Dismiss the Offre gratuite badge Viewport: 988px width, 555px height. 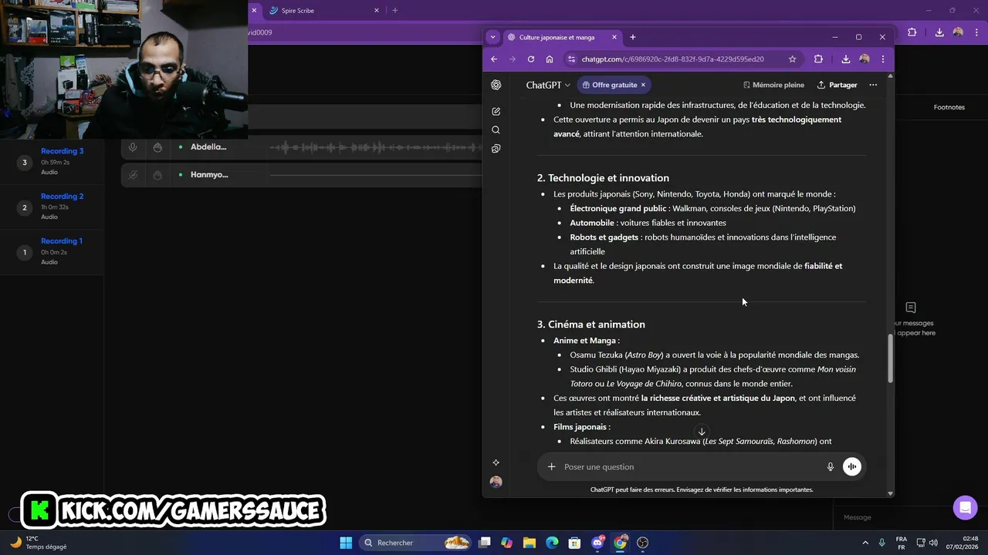tap(643, 85)
